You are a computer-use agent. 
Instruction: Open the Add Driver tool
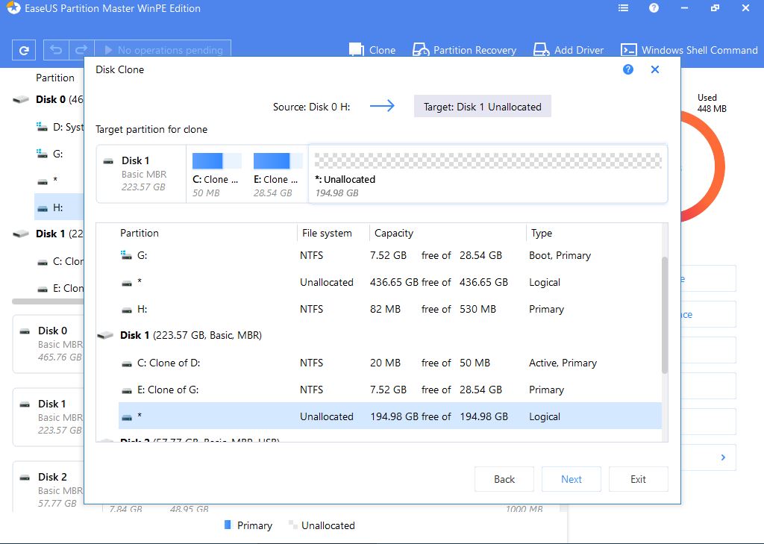[x=569, y=50]
